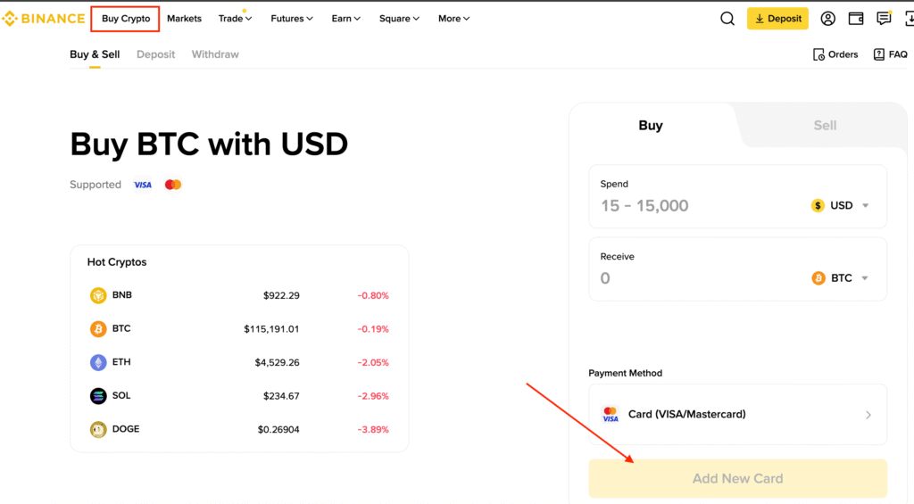Viewport: 914px width, 504px height.
Task: Click the Add New Card button
Action: pos(737,478)
